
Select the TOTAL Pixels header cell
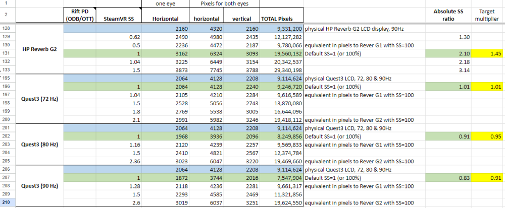click(281, 15)
